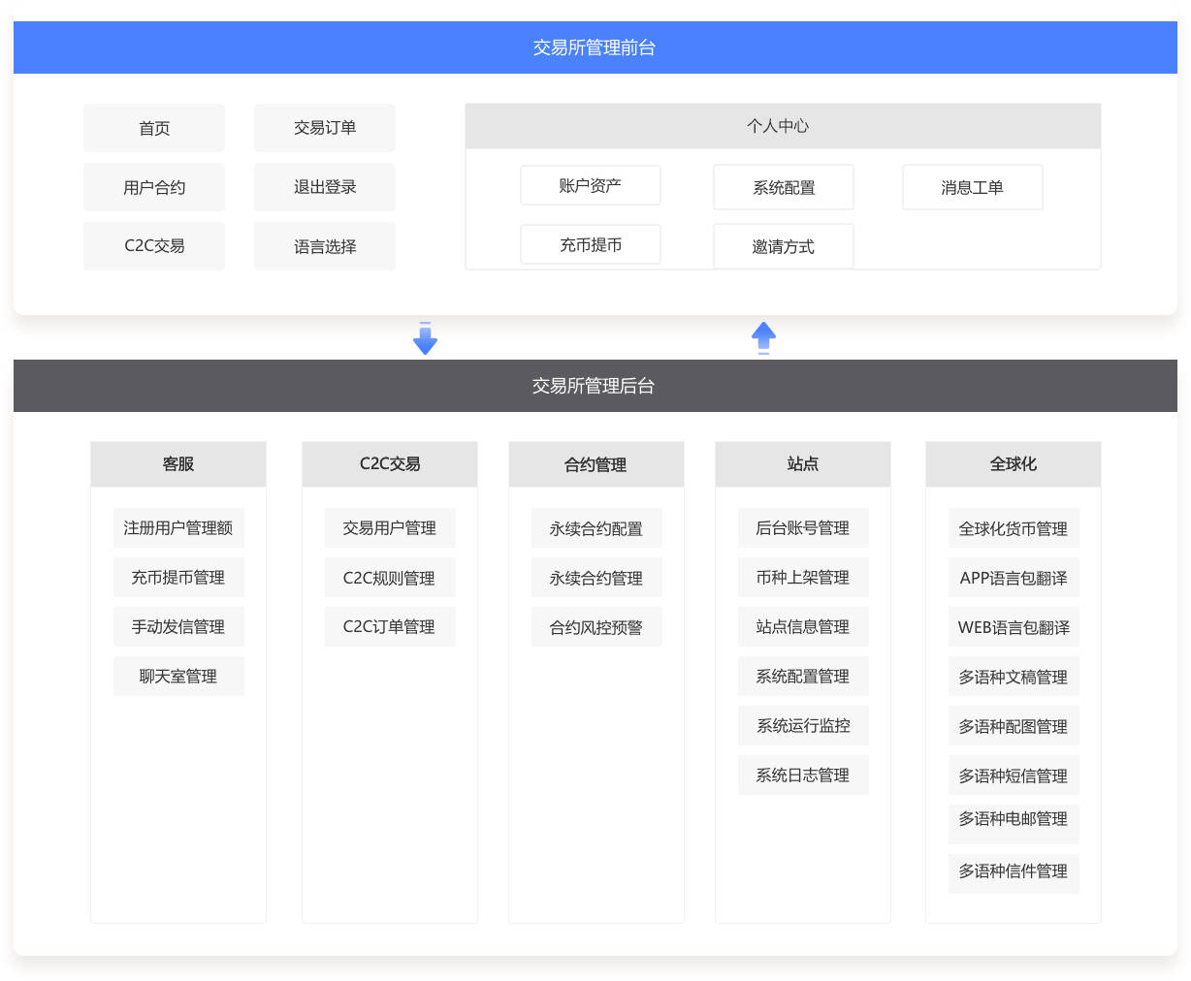Open 系统运行监控 under 站点

(803, 725)
